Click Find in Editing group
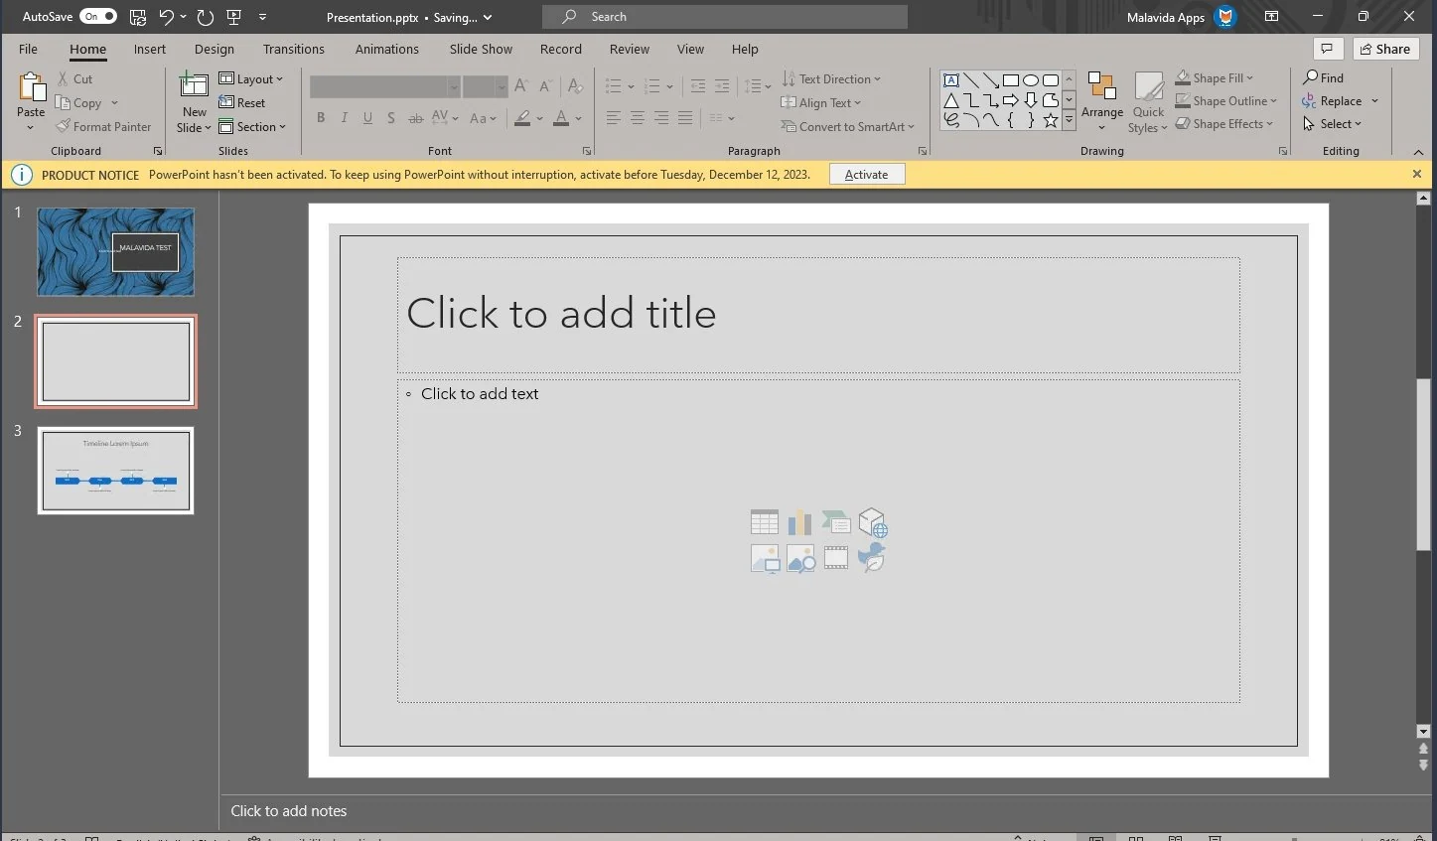The height and width of the screenshot is (841, 1437). [1324, 77]
